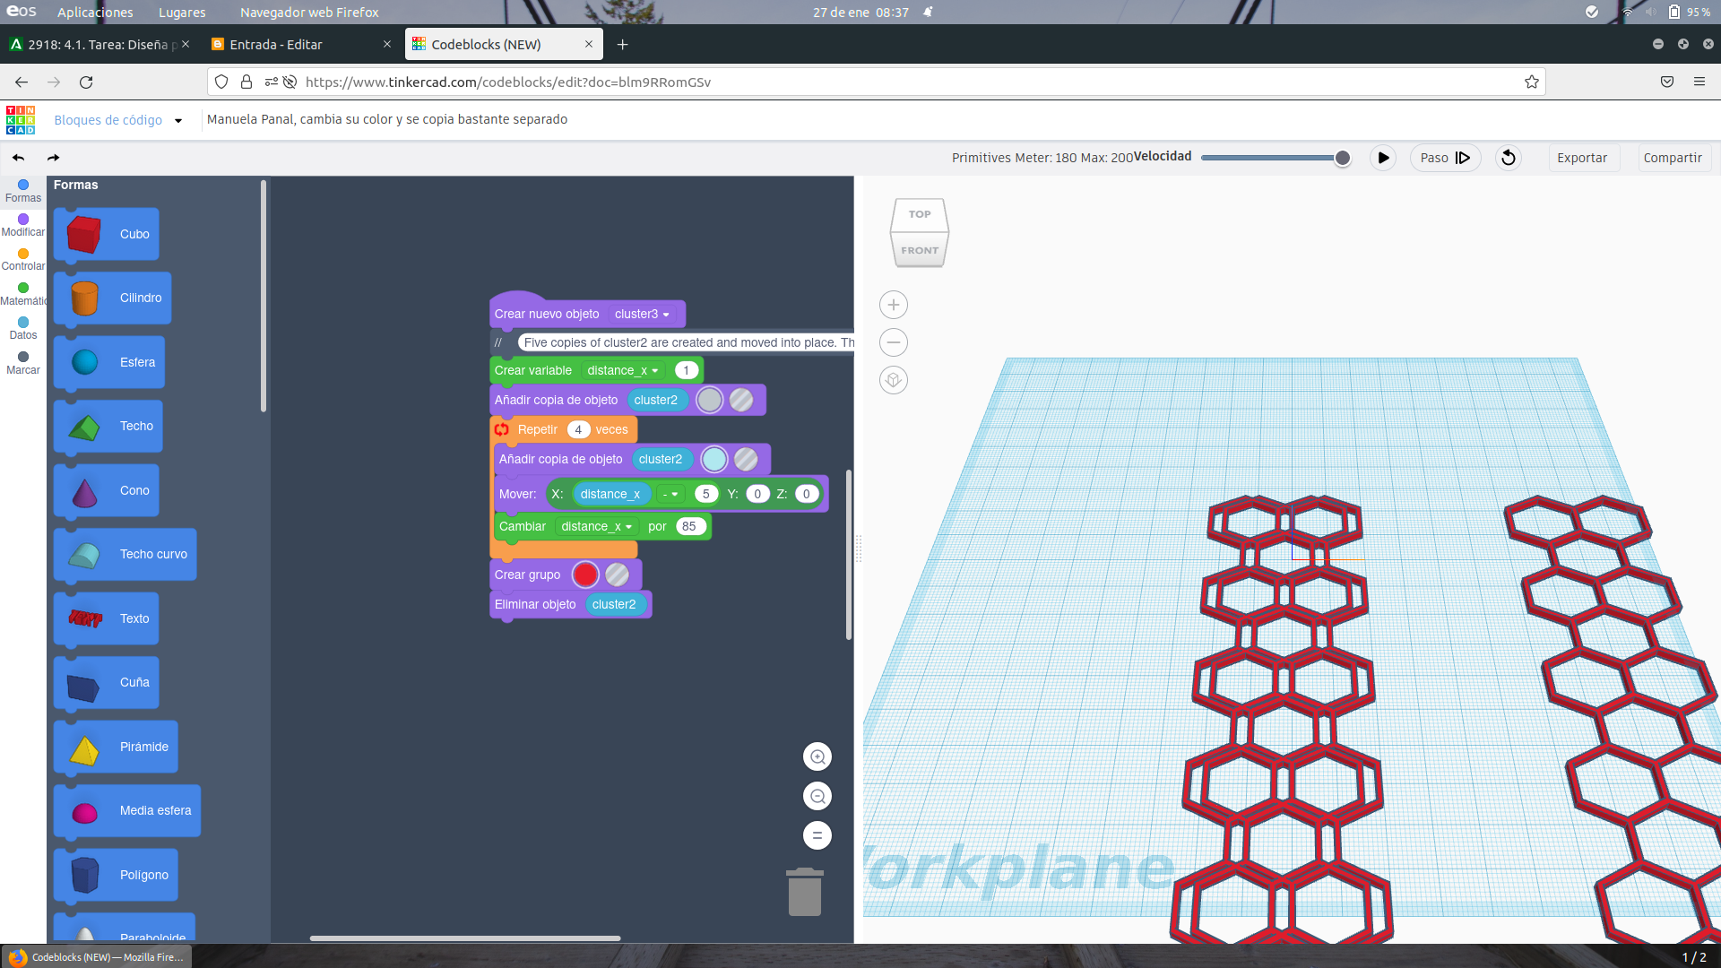
Task: Toggle hole swatch on Repetir loop copy block
Action: pos(745,459)
